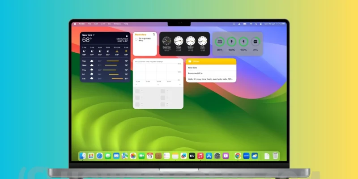Launch Google Chrome from the dock
The height and width of the screenshot is (179, 358).
(x=238, y=156)
